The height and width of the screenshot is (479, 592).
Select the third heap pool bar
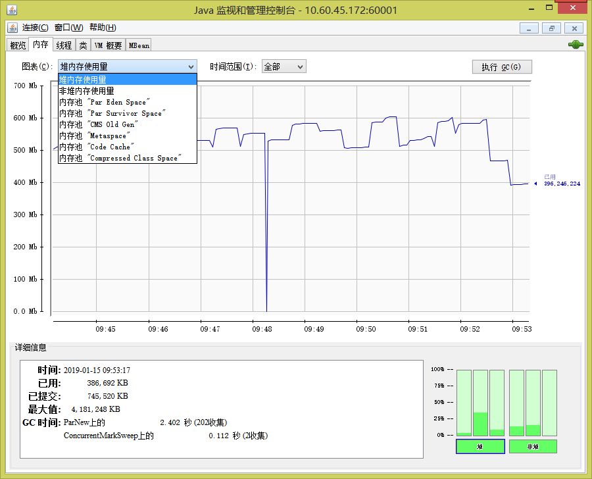pos(497,403)
